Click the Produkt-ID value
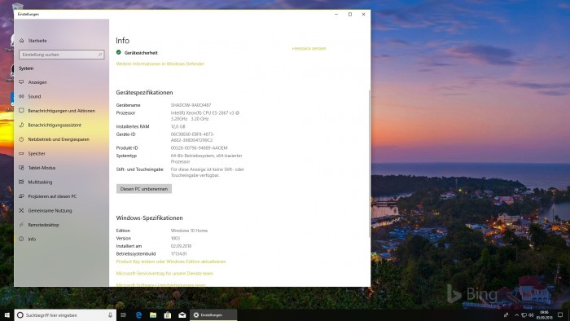The height and width of the screenshot is (321, 570). coord(199,148)
